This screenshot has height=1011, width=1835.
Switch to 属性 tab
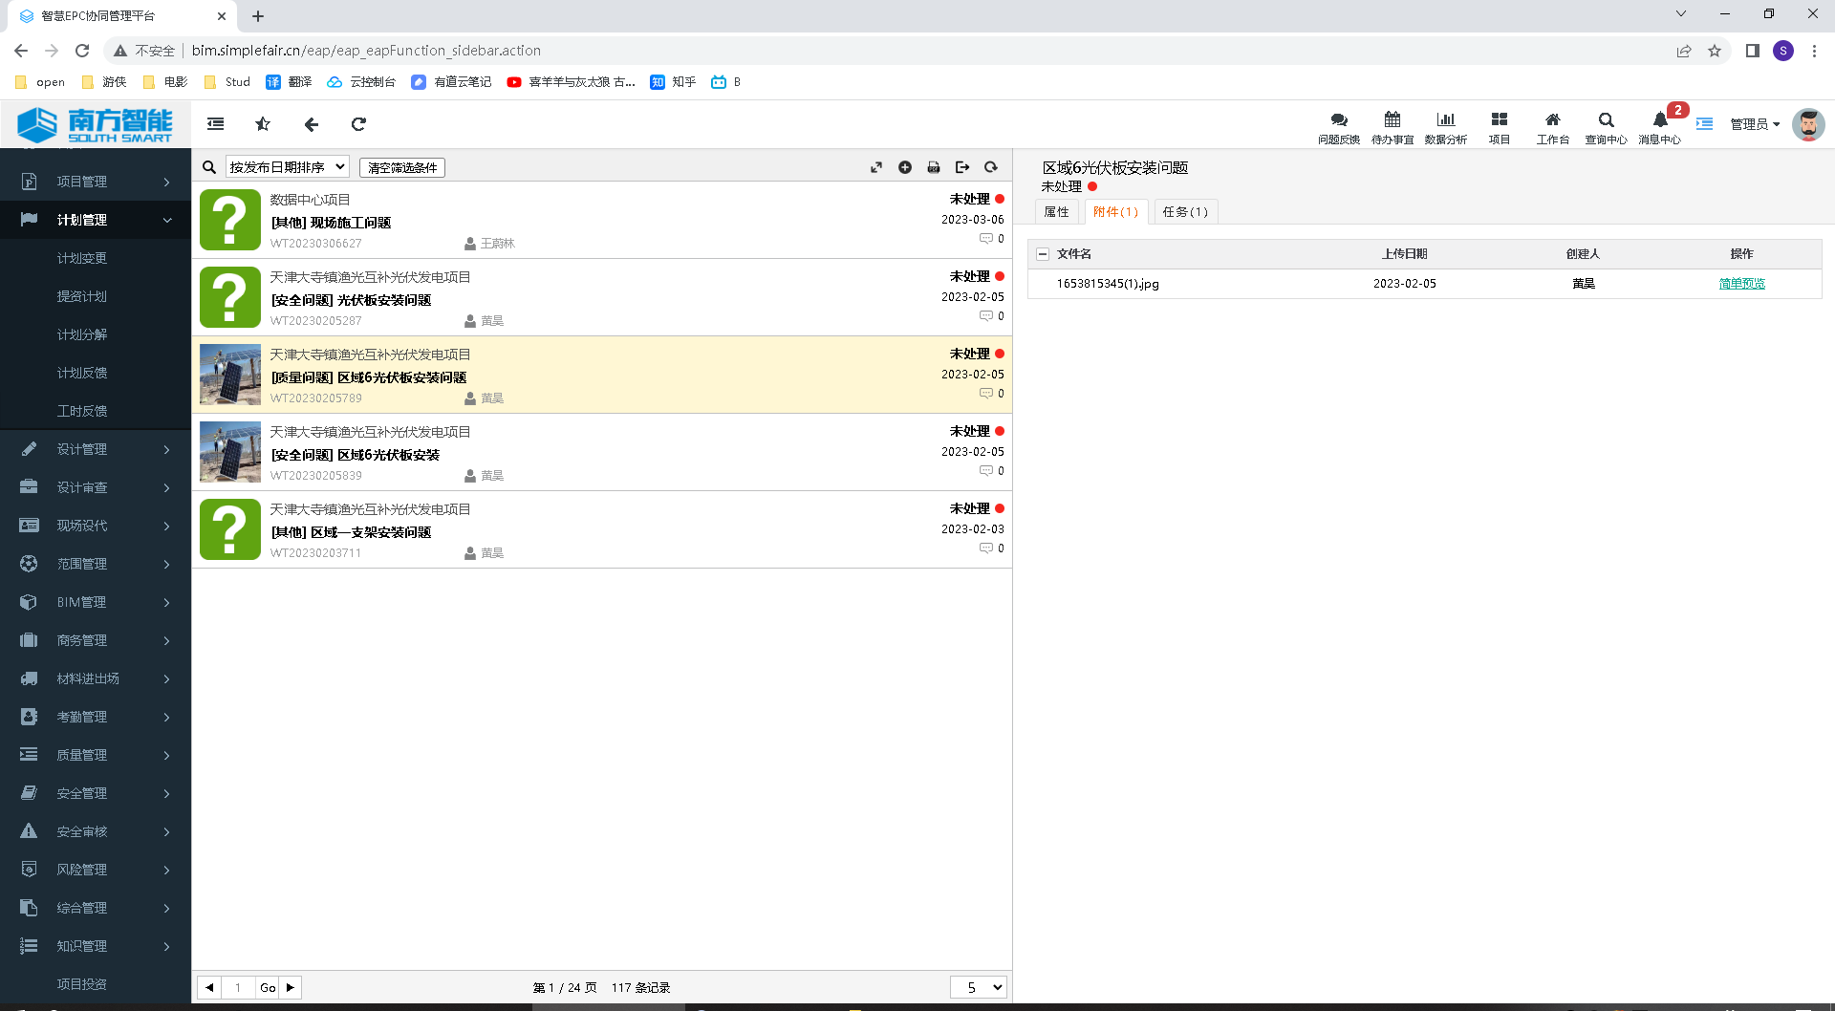click(1057, 212)
